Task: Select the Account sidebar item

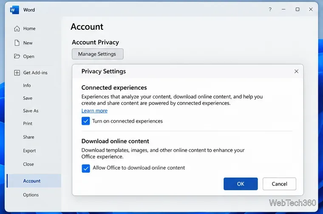Action: pyautogui.click(x=34, y=181)
